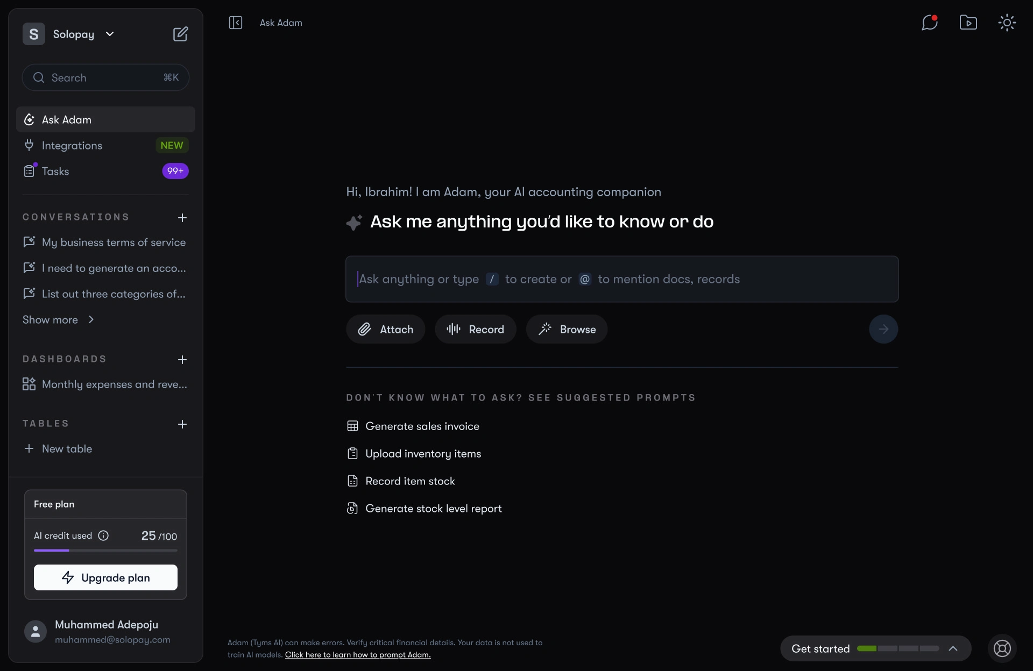Click the AI credit info icon
Screen dimensions: 1033x671
coord(103,536)
